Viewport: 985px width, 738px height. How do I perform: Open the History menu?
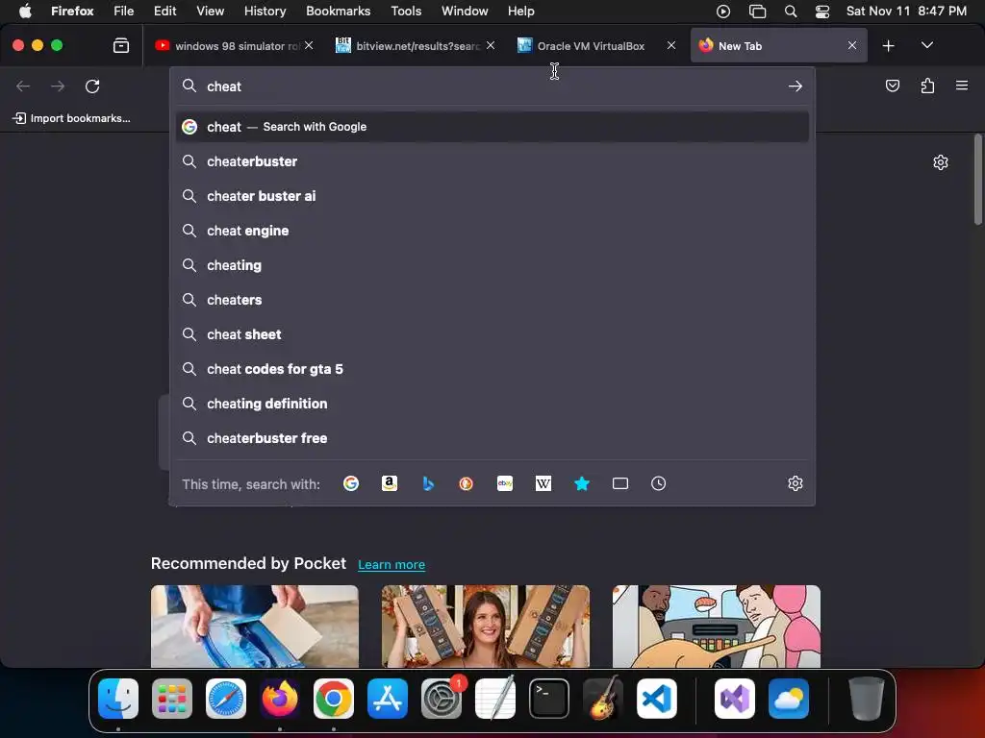click(x=265, y=11)
